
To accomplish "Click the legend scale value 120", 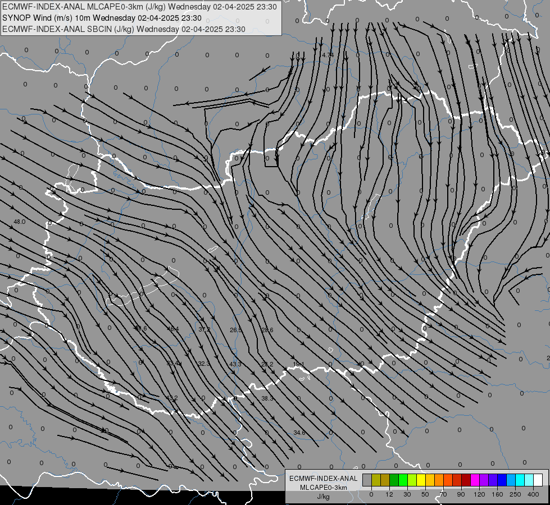I will (x=479, y=494).
